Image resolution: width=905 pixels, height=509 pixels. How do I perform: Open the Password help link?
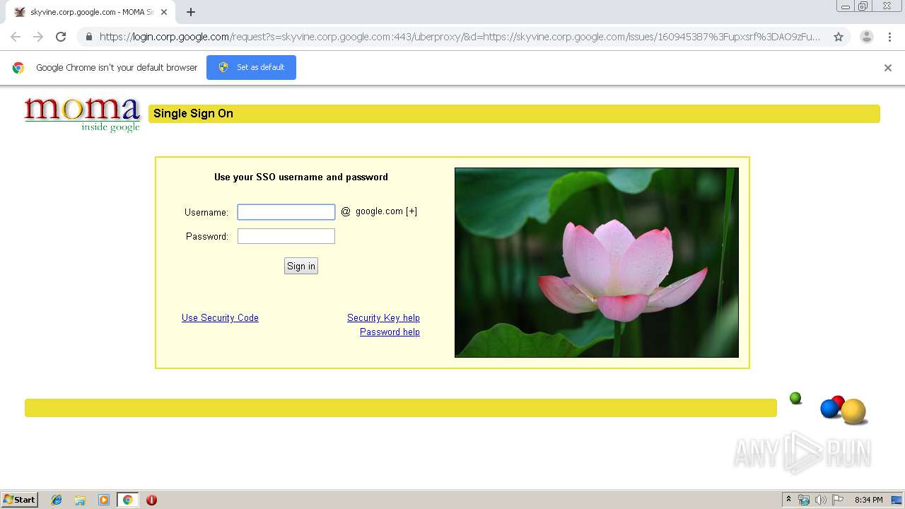click(390, 332)
